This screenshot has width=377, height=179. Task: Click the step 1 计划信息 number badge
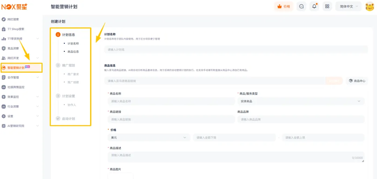click(58, 35)
